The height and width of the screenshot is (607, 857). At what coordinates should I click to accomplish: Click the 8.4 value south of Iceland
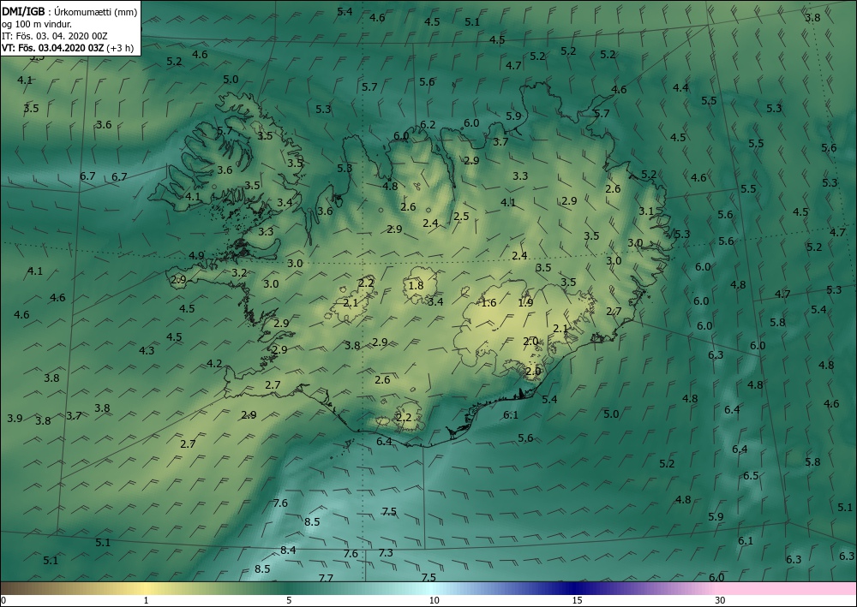click(x=288, y=550)
